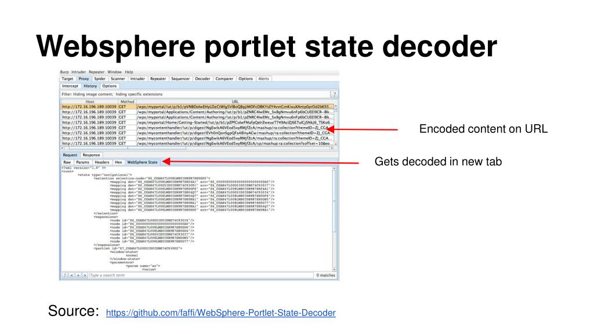This screenshot has width=594, height=334.
Task: Sort by the Host column header
Action: click(x=90, y=101)
